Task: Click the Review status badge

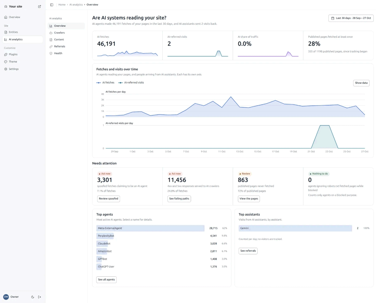Action: 245,174
